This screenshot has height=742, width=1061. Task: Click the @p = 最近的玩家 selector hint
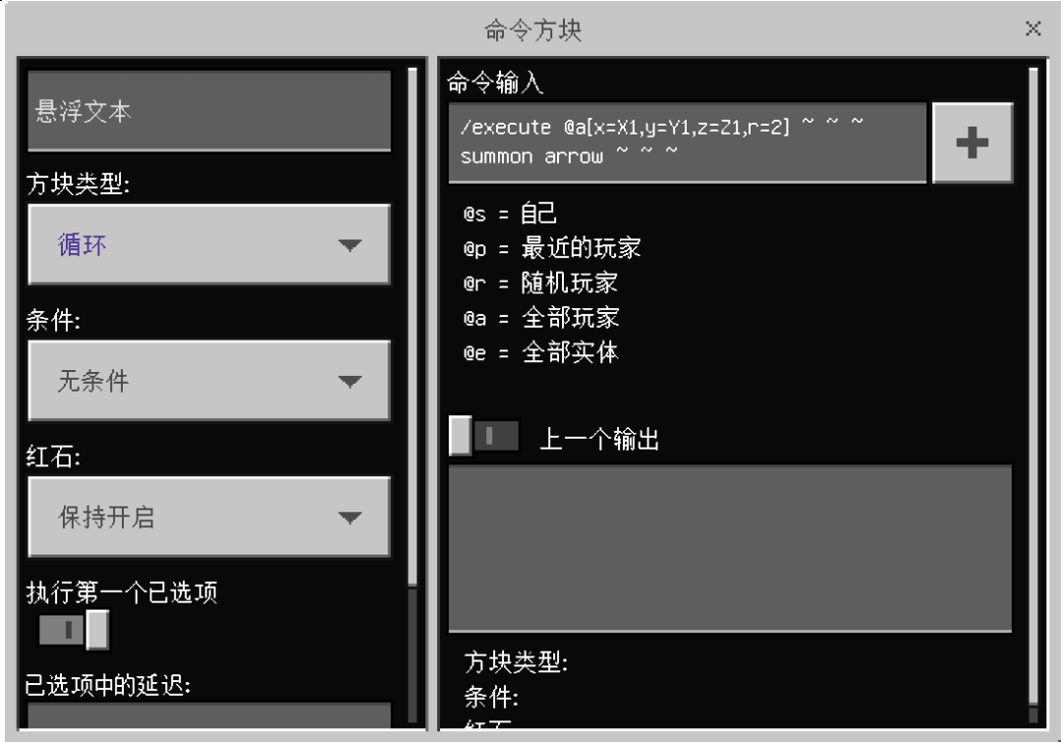point(552,248)
